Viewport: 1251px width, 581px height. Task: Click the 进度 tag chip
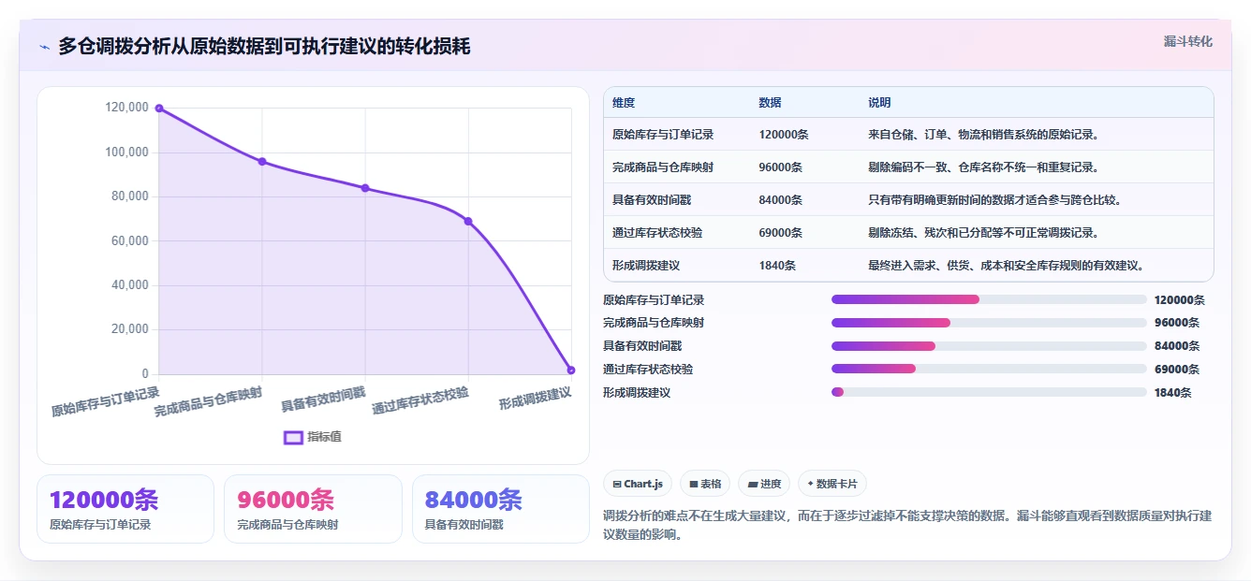click(x=764, y=484)
